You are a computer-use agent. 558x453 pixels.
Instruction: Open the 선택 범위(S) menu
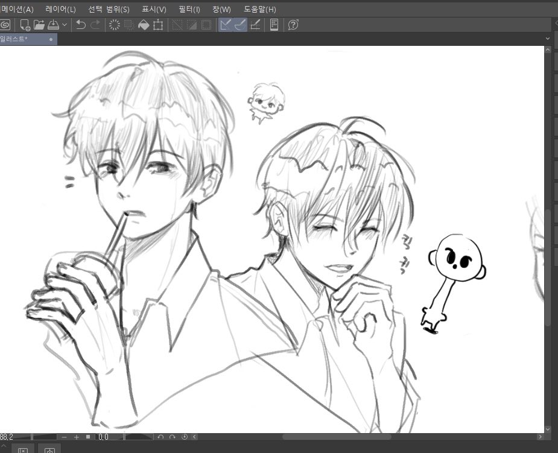[109, 9]
